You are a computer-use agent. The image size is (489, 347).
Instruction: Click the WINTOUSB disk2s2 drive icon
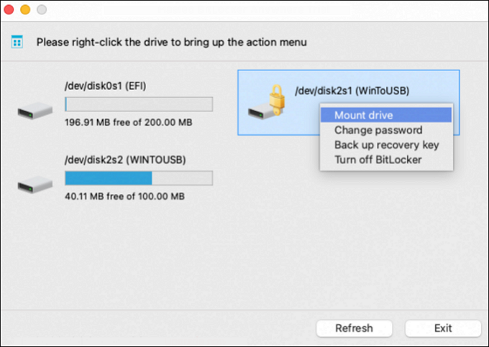[x=35, y=185]
